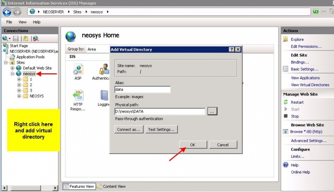The width and height of the screenshot is (334, 192).
Task: Select NEOSERVER server node in tree
Action: click(34, 51)
